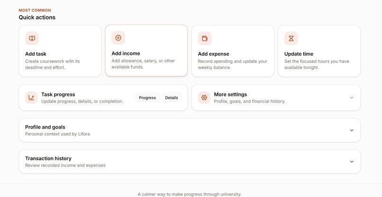The width and height of the screenshot is (382, 197).
Task: Click the Details button in Task progress
Action: [172, 98]
